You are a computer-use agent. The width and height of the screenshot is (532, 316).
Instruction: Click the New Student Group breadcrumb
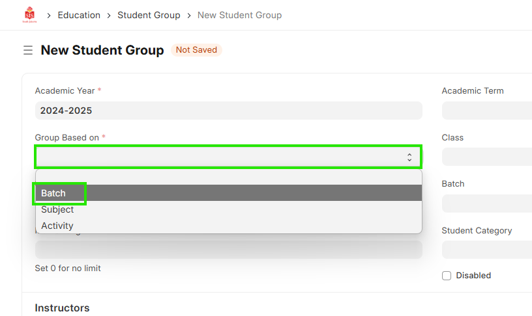[x=239, y=15]
